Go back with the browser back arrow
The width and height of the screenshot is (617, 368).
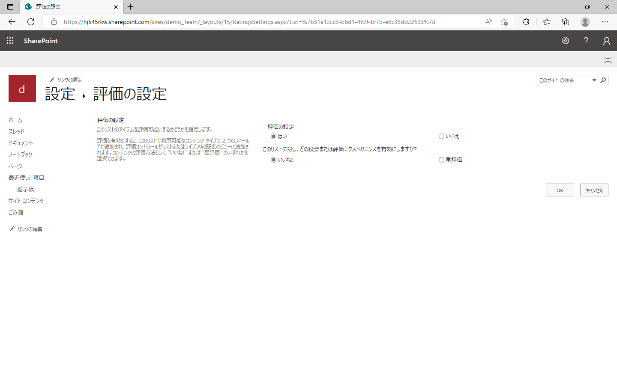tap(12, 22)
